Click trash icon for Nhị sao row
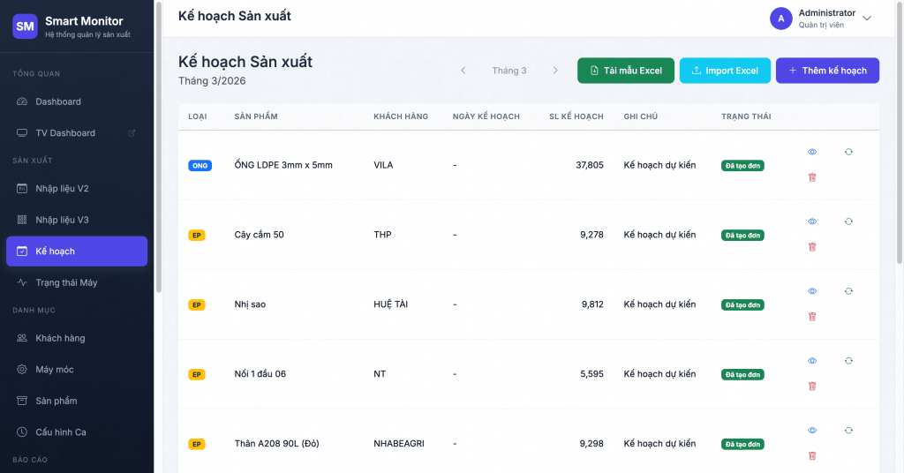This screenshot has height=473, width=904. (812, 317)
